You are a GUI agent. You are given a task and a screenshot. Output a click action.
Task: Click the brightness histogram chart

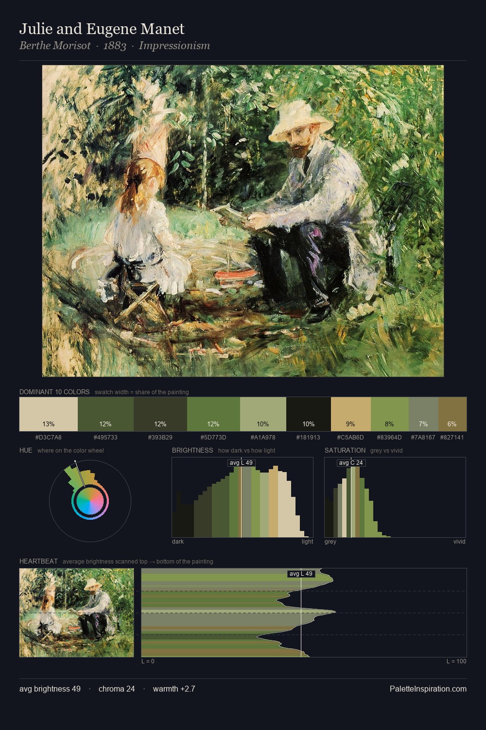(243, 497)
